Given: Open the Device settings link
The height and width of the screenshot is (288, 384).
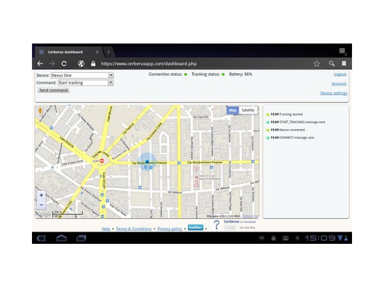Looking at the screenshot, I should 333,93.
